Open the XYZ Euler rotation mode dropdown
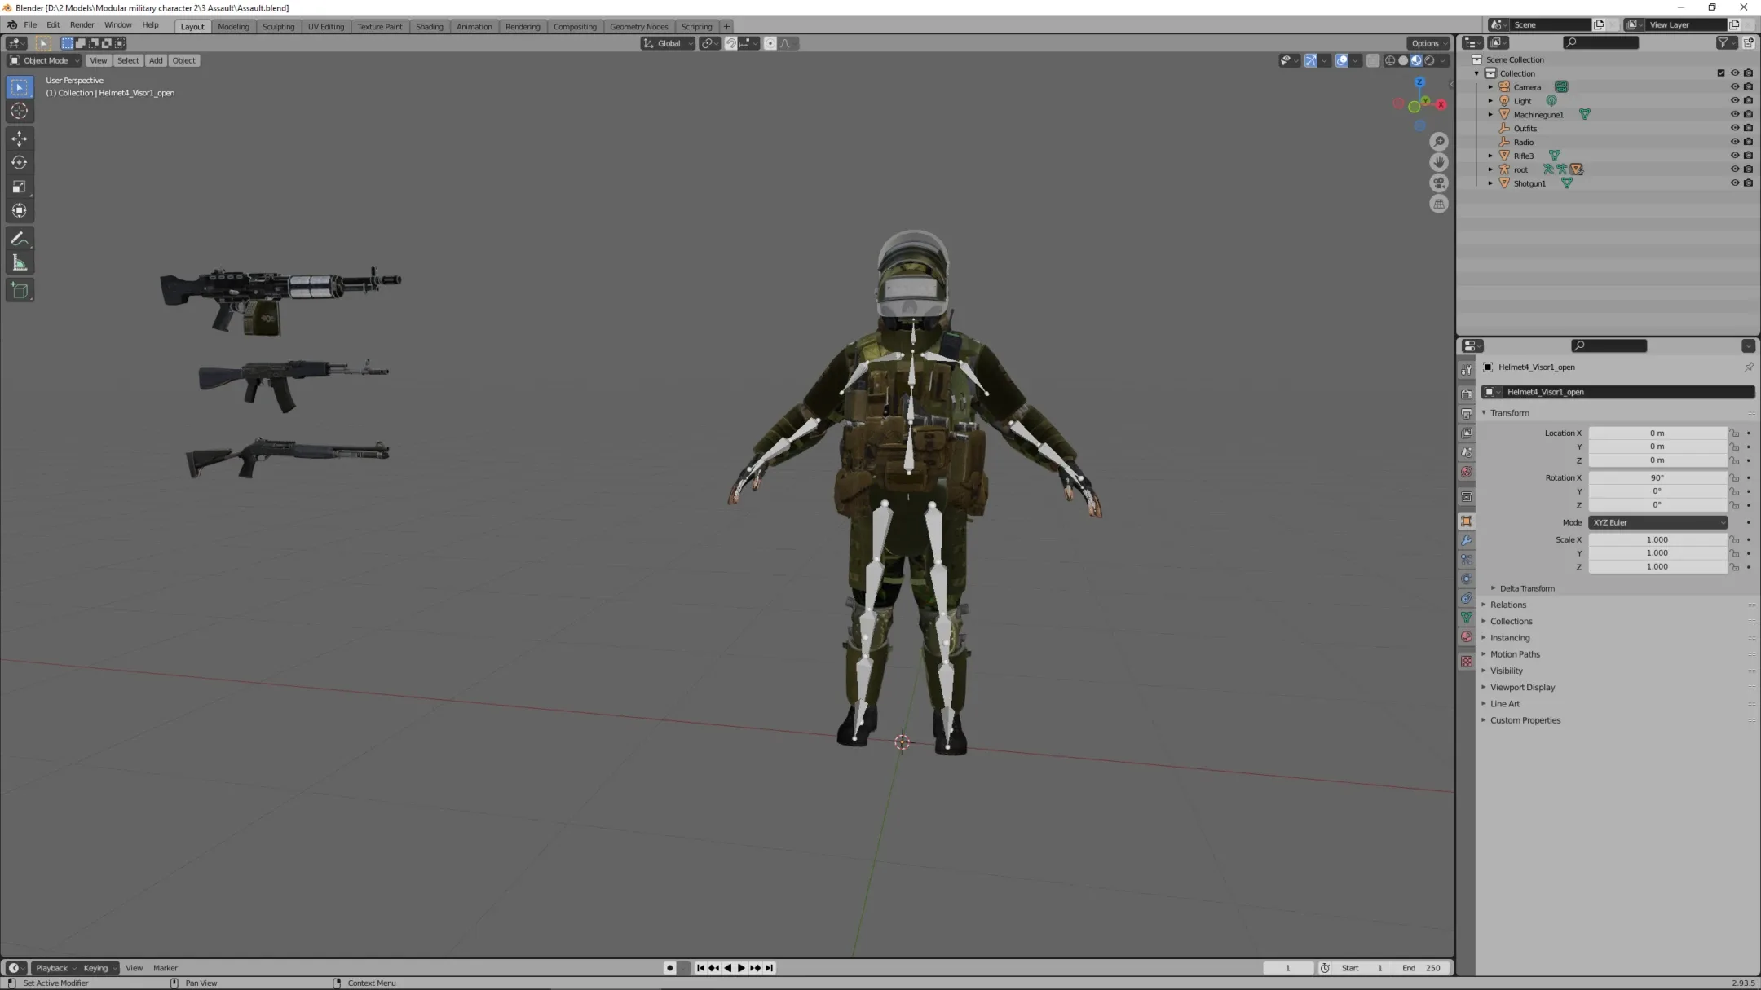The image size is (1761, 990). (x=1657, y=522)
